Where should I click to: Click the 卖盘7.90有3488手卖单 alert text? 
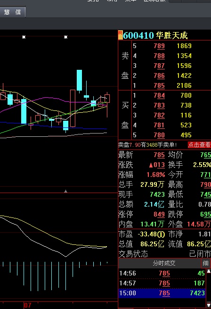click(147, 145)
